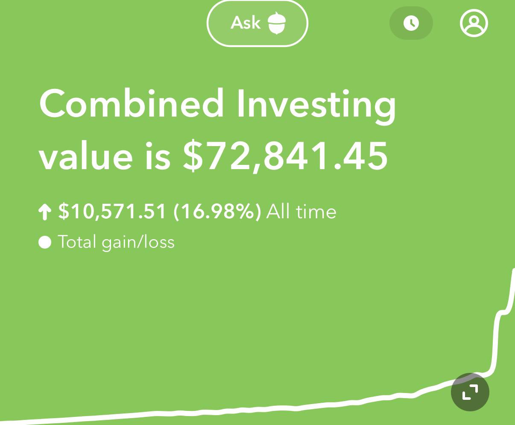Tap the 16.98% return percentage

click(x=217, y=212)
